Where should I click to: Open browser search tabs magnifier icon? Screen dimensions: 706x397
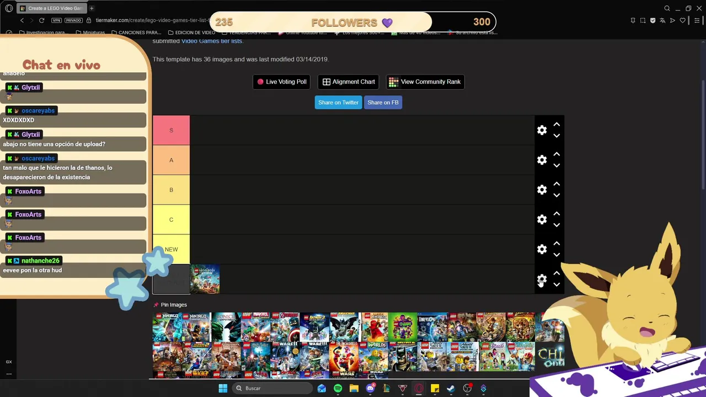(667, 8)
